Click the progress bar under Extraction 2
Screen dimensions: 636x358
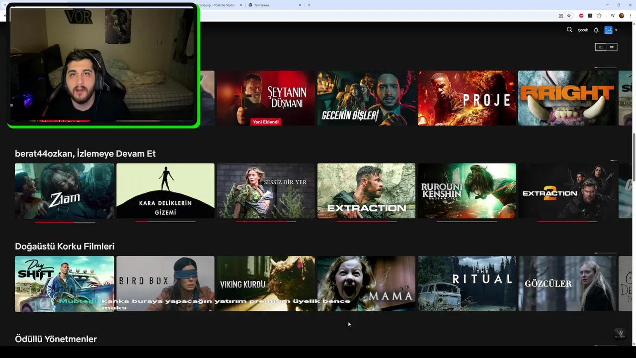567,222
